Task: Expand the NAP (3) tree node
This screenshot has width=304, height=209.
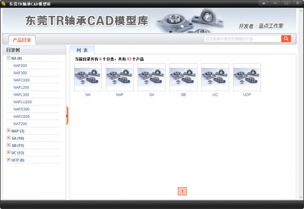Action: pos(9,131)
